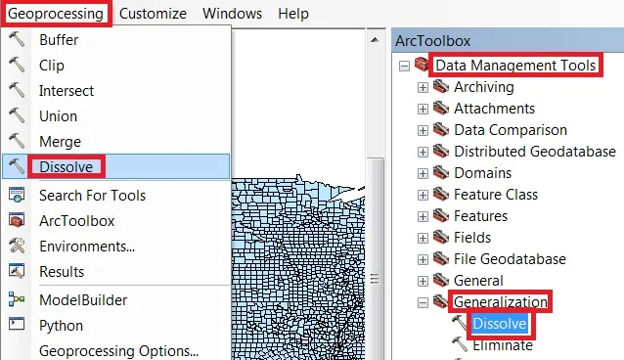Viewport: 624px width, 360px height.
Task: Open ArcToolbox via its red toolbox icon
Action: 17,221
